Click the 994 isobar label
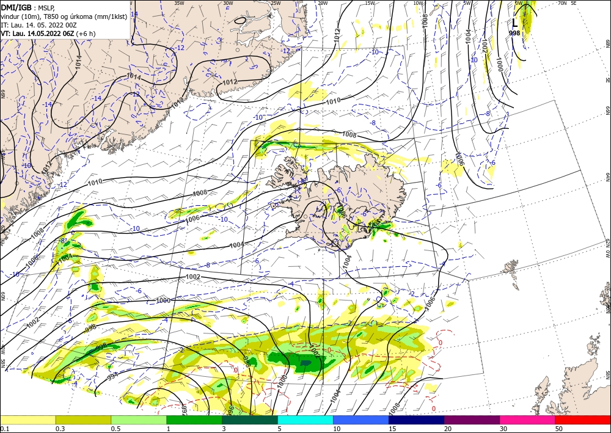The height and width of the screenshot is (433, 611). tap(112, 376)
